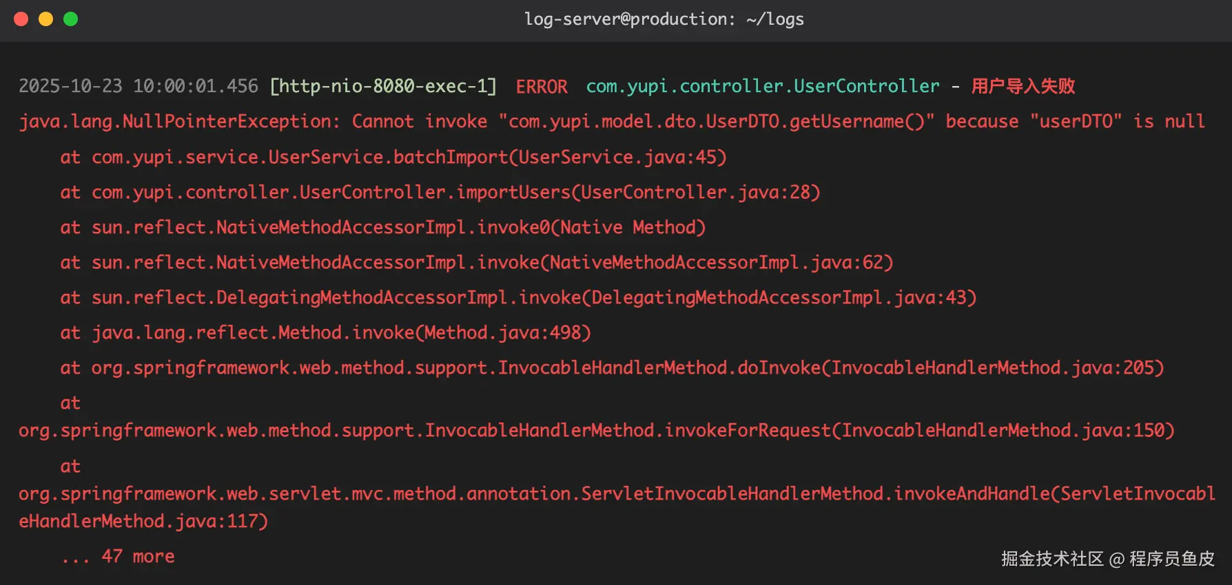Click the ERROR log level text
This screenshot has width=1232, height=585.
coord(542,87)
